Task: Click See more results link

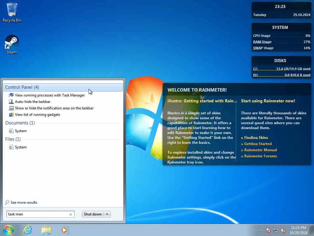Action: 24,202
